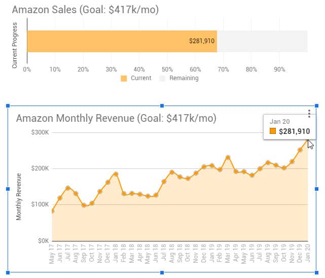
Task: Click the right-middle chart resize handle
Action: (317, 189)
